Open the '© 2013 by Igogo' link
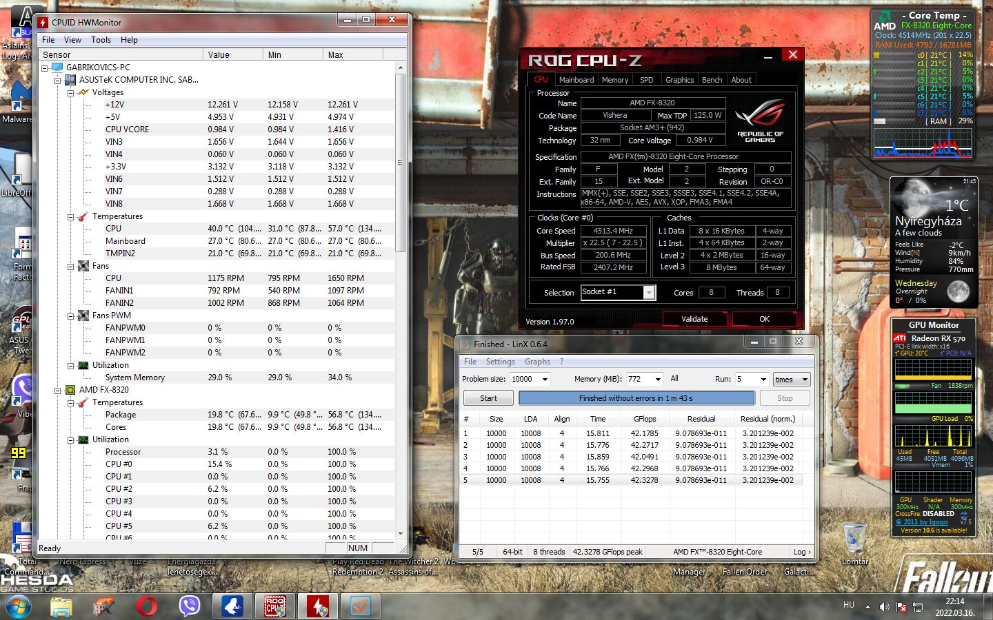Viewport: 993px width, 620px height. [921, 522]
